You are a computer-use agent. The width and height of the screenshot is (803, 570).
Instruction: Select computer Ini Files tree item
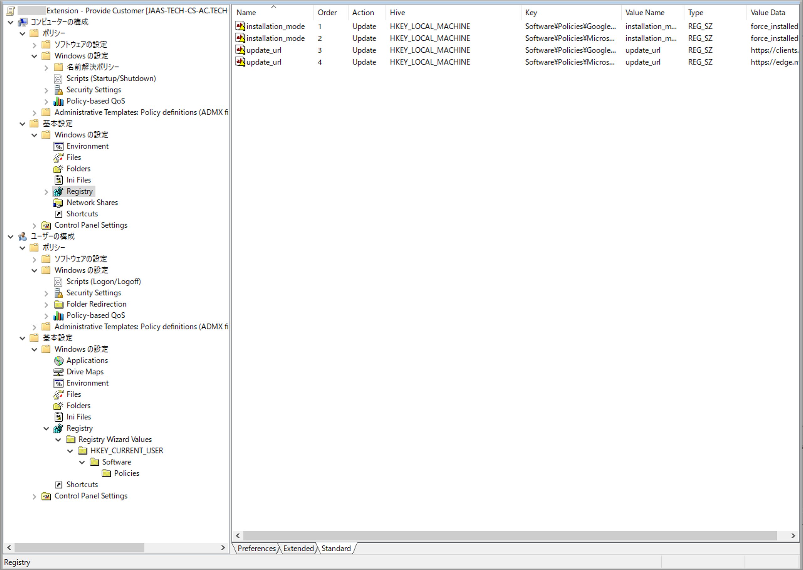coord(79,180)
